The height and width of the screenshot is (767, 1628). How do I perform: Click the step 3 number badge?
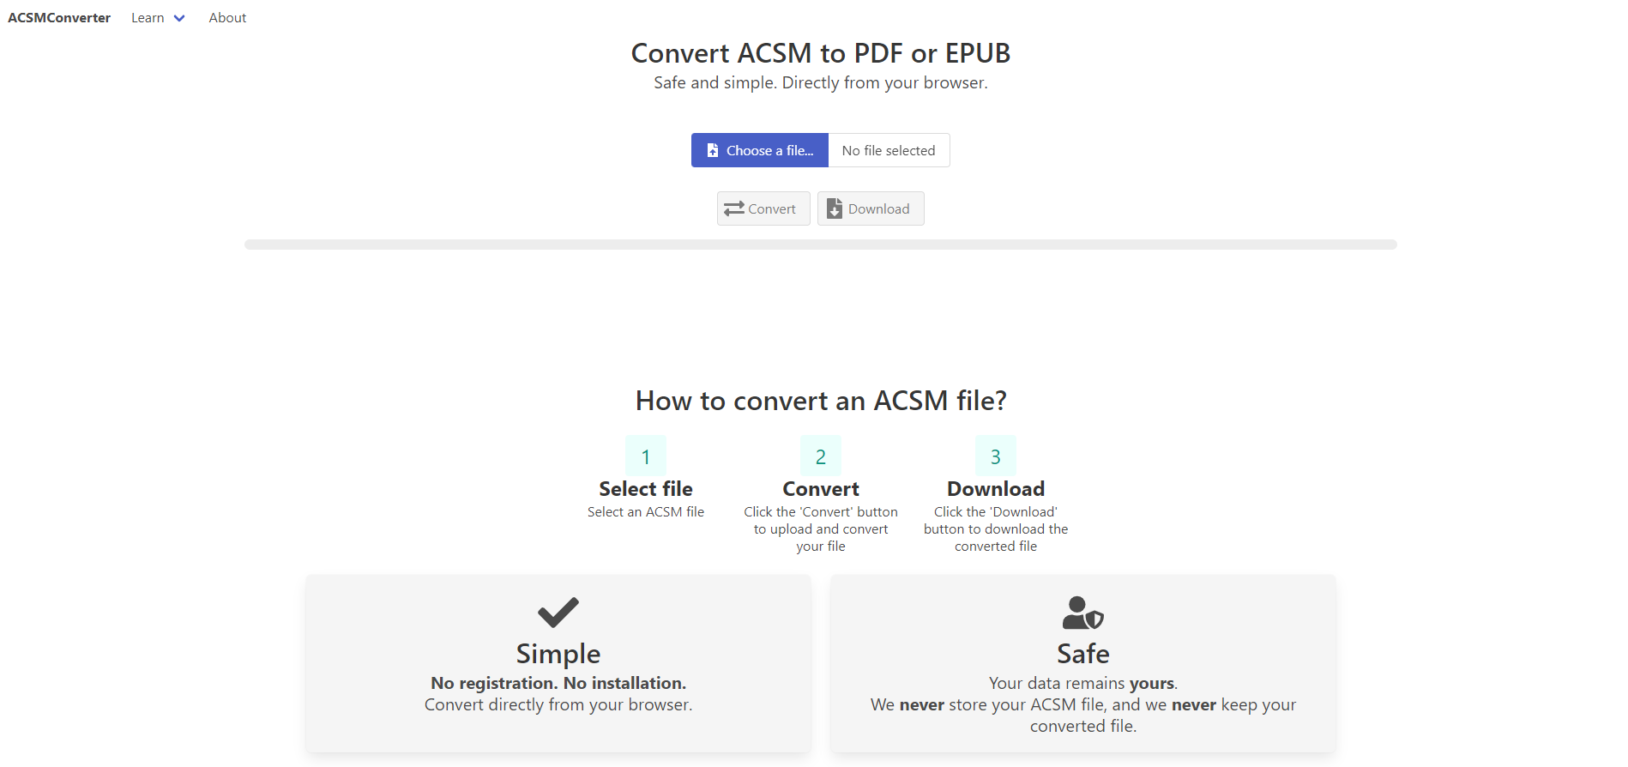(x=996, y=456)
